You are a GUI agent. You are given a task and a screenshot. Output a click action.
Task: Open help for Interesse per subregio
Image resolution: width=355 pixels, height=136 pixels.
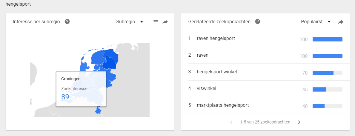[67, 21]
